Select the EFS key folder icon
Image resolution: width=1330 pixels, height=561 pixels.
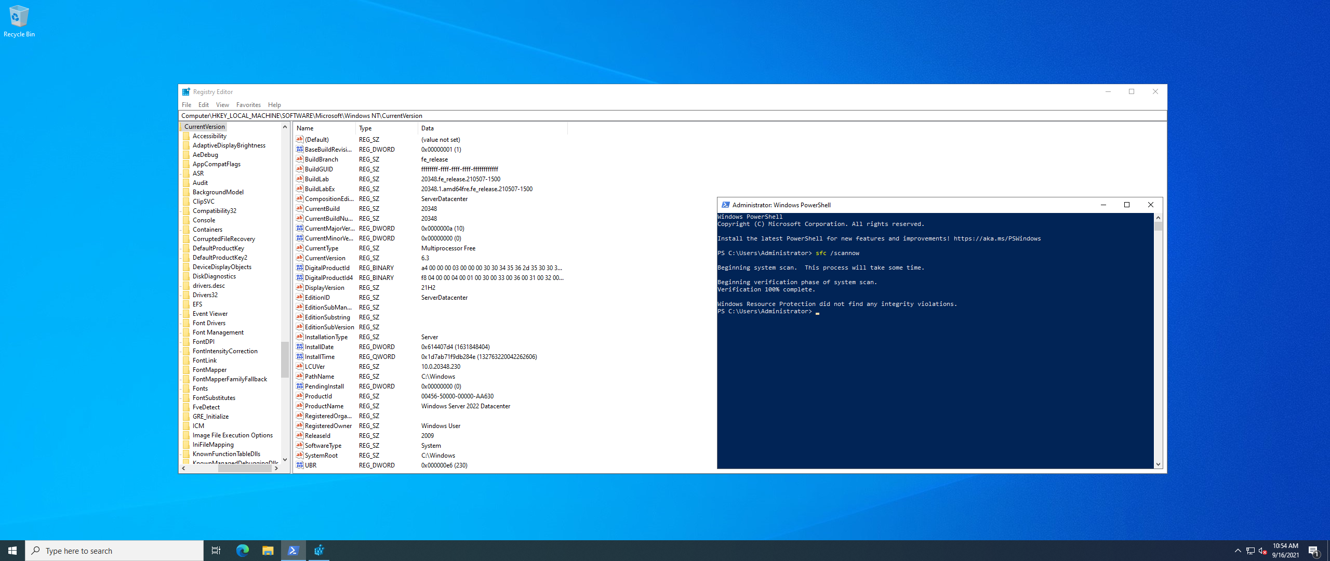(187, 304)
